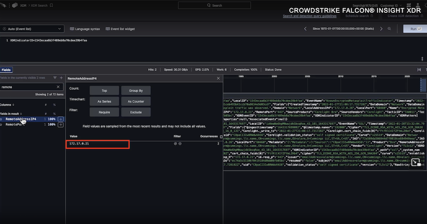This screenshot has height=224, width=427.
Task: Click the Group By count button
Action: (x=136, y=91)
